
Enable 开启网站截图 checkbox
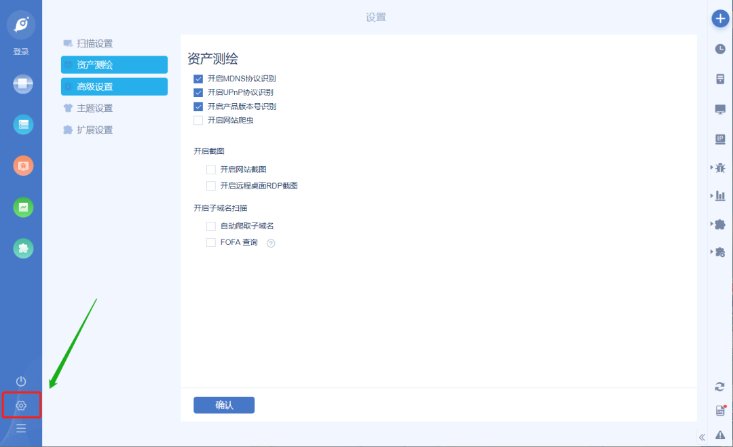(211, 170)
